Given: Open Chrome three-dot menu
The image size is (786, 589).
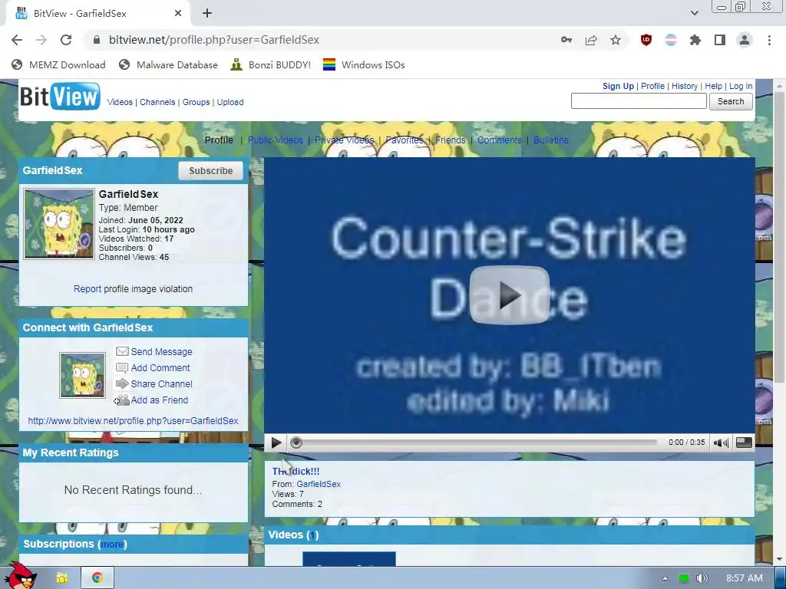Looking at the screenshot, I should (769, 40).
